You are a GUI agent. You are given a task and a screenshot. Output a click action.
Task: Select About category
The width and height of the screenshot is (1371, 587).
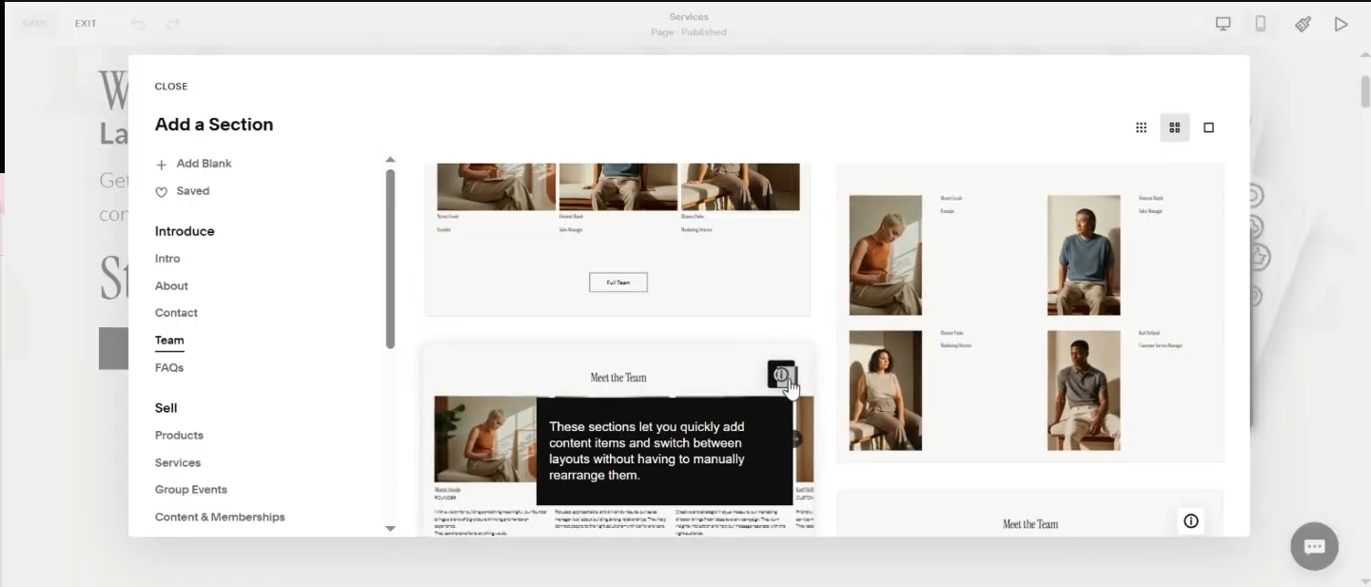(171, 286)
